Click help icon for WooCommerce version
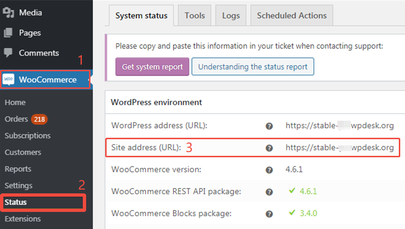The height and width of the screenshot is (229, 405). [x=269, y=170]
